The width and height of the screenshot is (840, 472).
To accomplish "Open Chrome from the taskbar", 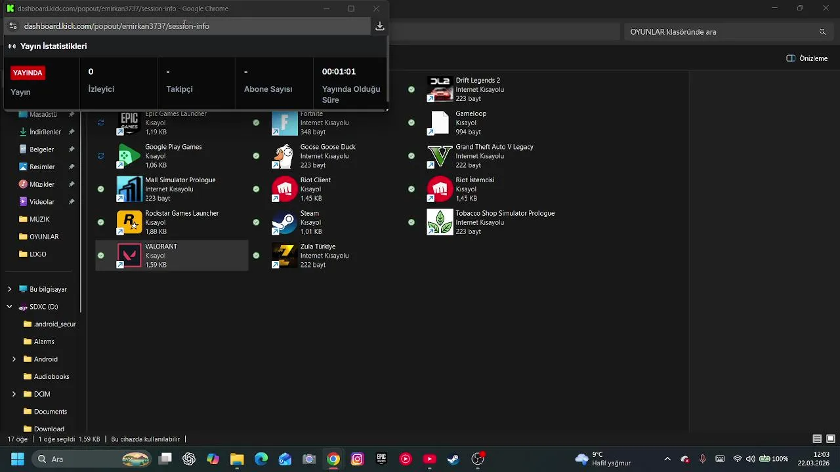I will [x=333, y=459].
